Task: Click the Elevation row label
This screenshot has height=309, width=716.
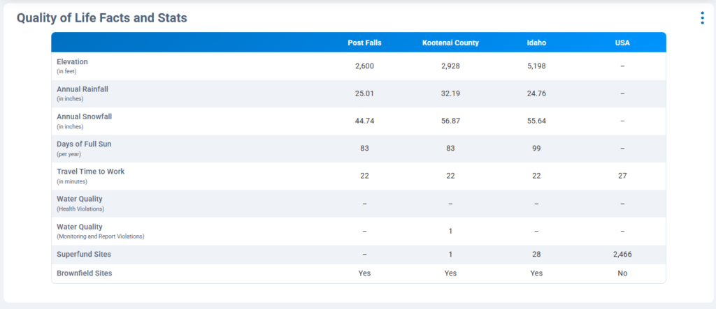Action: [x=72, y=62]
